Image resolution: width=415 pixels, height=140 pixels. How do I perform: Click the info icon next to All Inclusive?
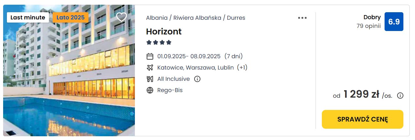pos(197,79)
